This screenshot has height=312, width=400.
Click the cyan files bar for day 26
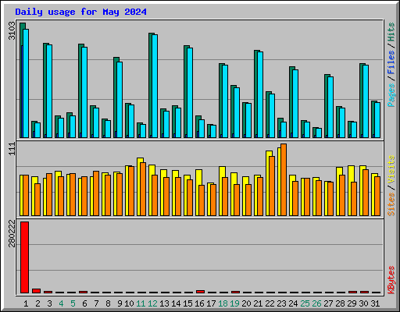pyautogui.click(x=319, y=133)
